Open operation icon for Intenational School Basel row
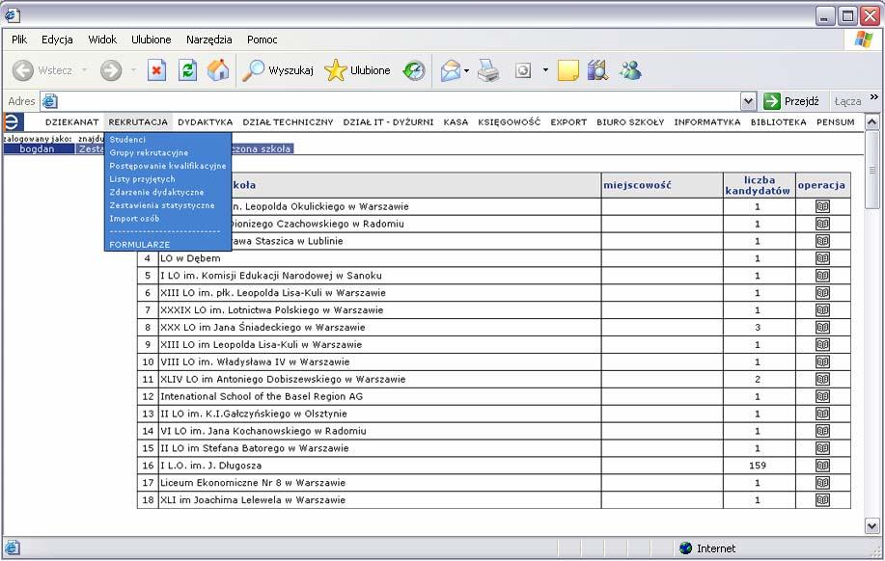 pos(822,396)
